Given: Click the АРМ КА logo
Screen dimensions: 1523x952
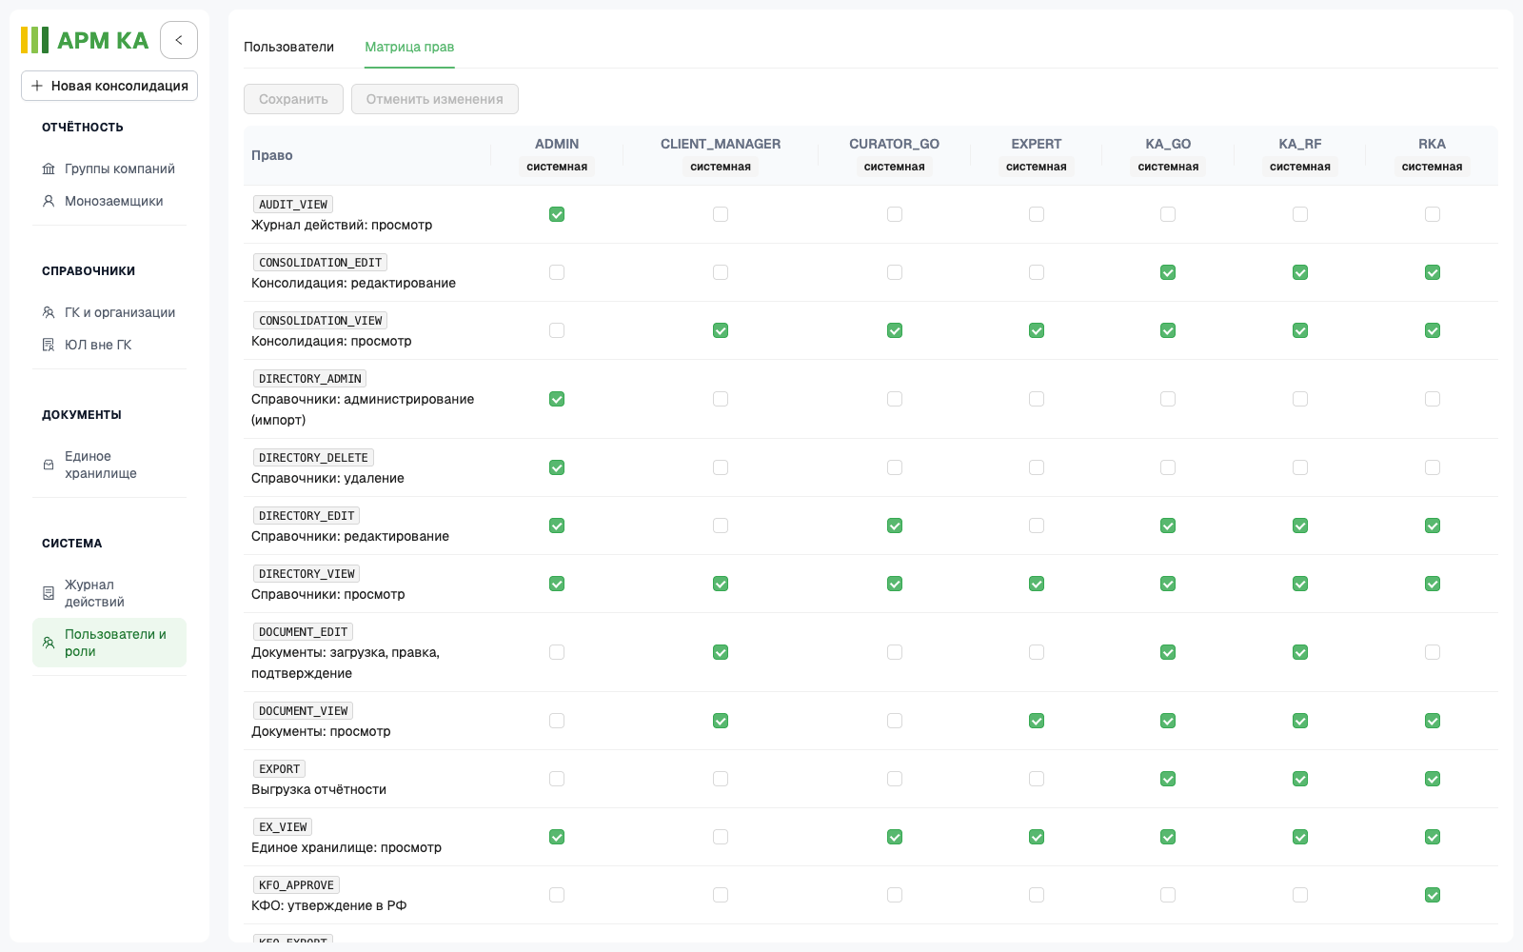Looking at the screenshot, I should pos(85,40).
